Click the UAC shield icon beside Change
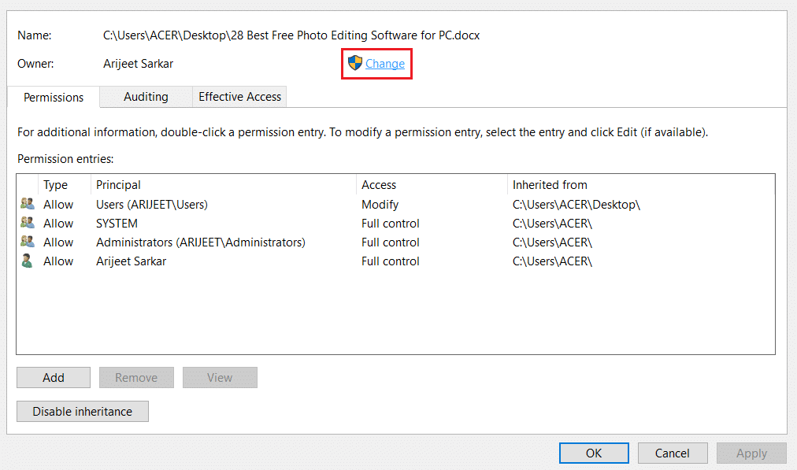The height and width of the screenshot is (470, 797). [x=354, y=63]
